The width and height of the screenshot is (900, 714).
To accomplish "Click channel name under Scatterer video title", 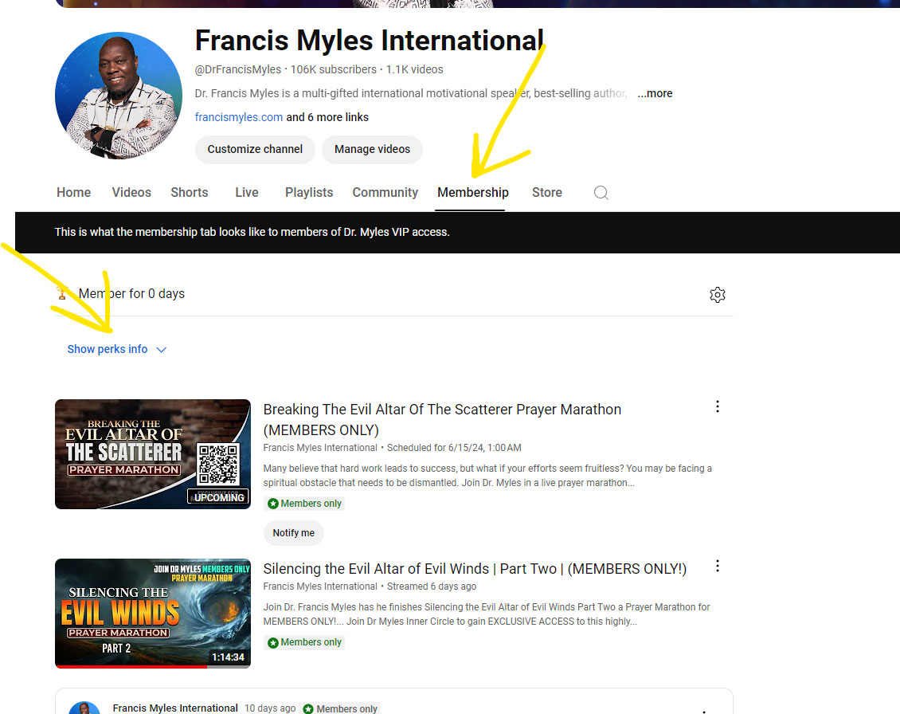I will pyautogui.click(x=320, y=448).
